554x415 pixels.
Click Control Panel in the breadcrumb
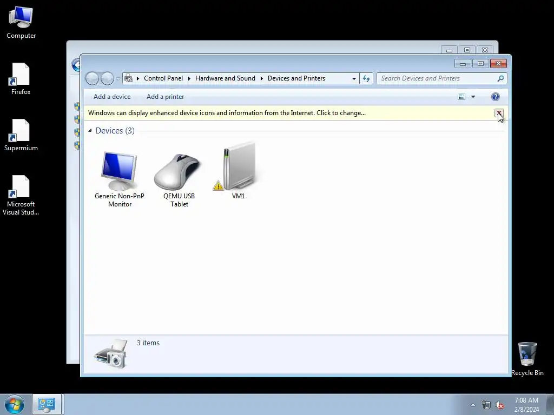pos(163,78)
